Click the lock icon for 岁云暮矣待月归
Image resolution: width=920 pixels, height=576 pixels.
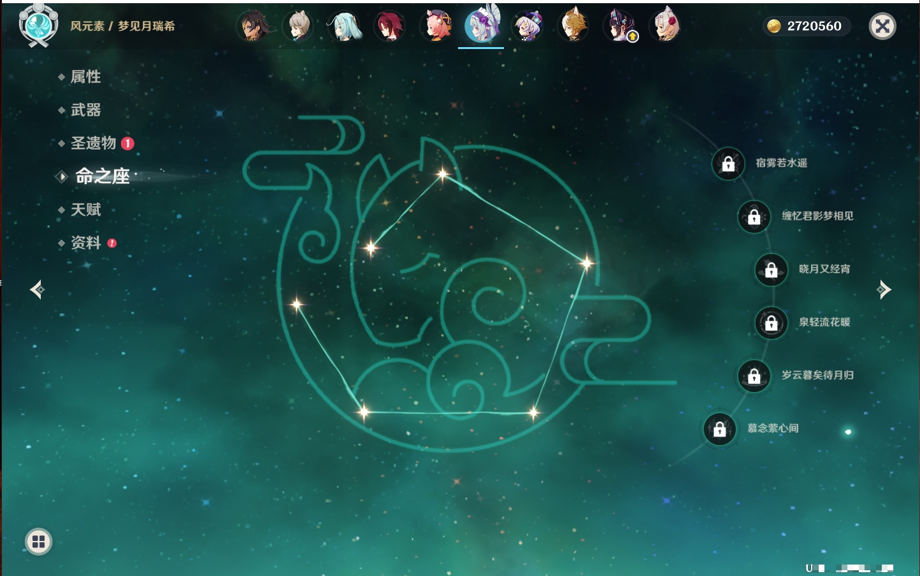pos(754,376)
